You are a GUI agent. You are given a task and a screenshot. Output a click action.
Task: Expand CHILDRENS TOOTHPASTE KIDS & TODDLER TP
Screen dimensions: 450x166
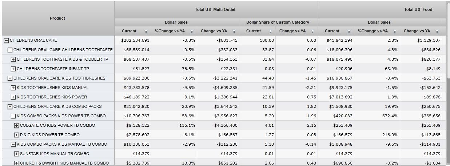click(x=13, y=60)
